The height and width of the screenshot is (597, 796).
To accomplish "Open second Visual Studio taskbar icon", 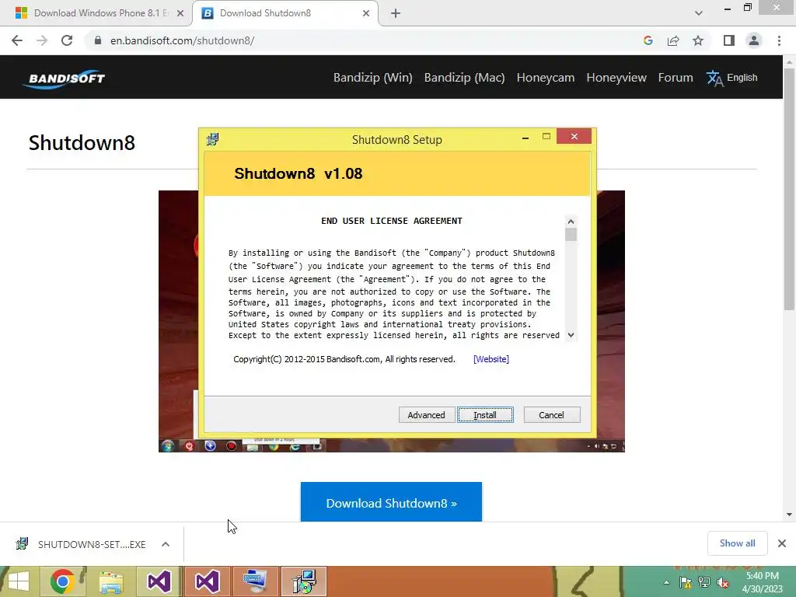I will click(207, 581).
